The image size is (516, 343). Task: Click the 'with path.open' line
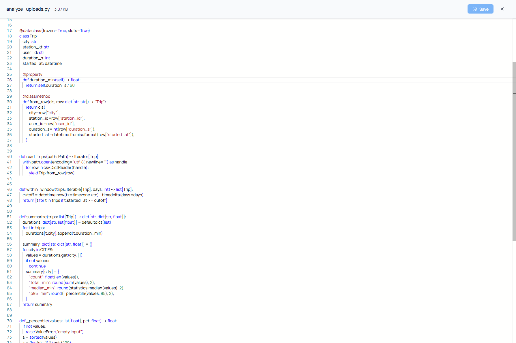[76, 162]
